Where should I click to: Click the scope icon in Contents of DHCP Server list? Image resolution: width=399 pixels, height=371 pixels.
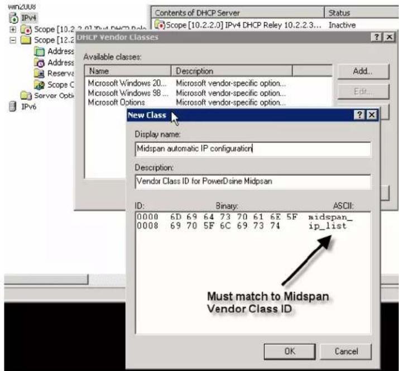click(160, 25)
